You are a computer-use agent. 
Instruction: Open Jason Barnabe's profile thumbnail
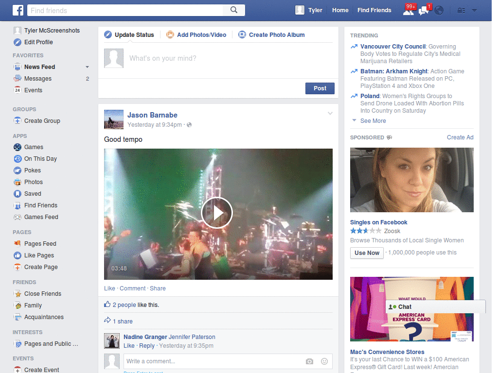point(114,119)
